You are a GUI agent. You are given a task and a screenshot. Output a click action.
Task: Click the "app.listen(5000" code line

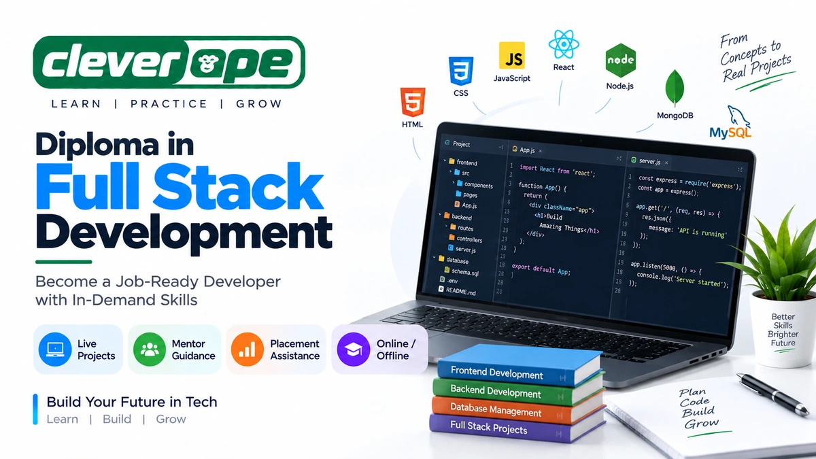[666, 268]
